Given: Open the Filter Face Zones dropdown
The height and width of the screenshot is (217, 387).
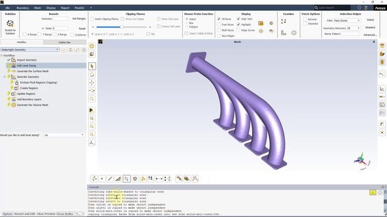Looking at the screenshot, I should tap(347, 20).
